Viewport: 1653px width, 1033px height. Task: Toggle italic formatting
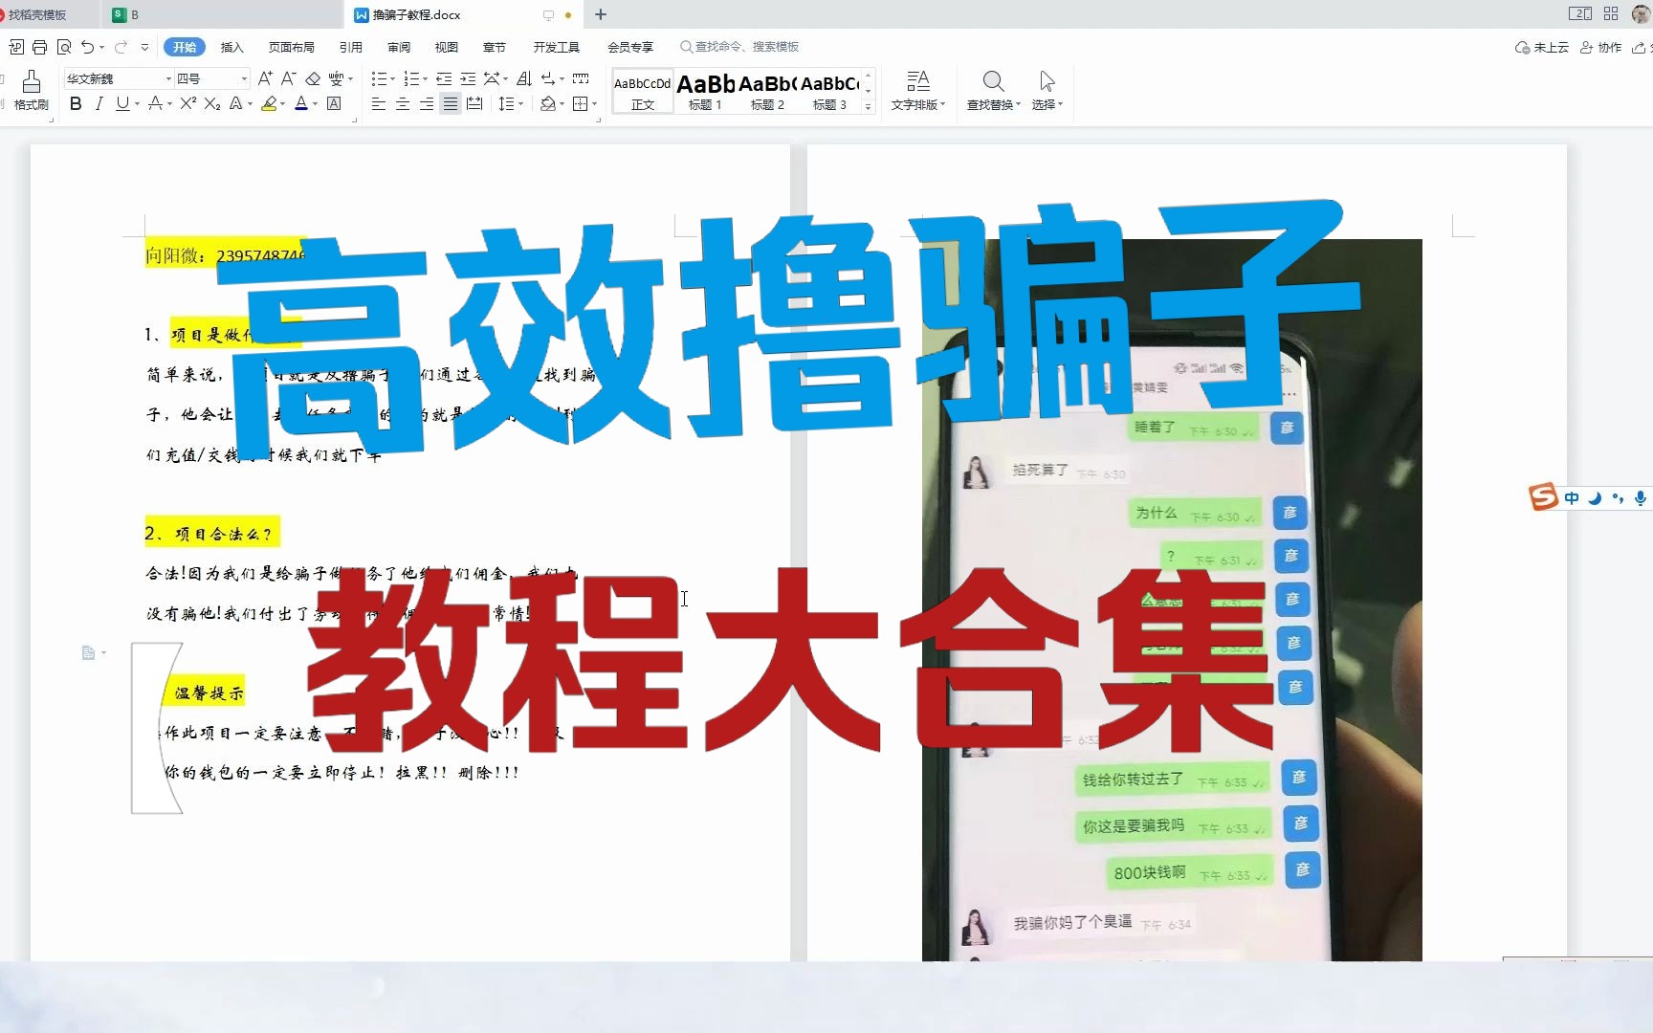[x=99, y=103]
